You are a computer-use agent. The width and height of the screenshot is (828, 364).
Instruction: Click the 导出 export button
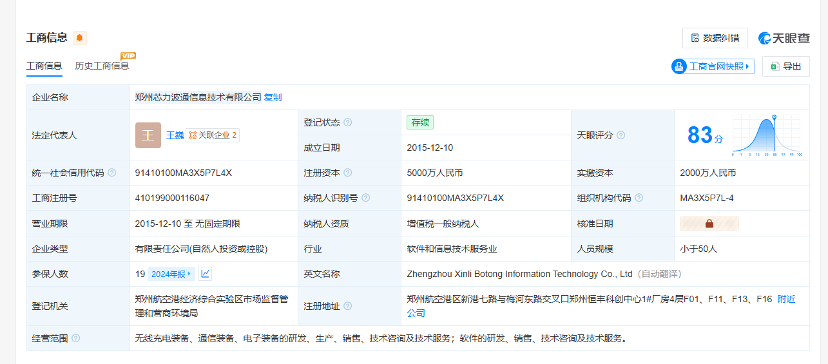[785, 66]
